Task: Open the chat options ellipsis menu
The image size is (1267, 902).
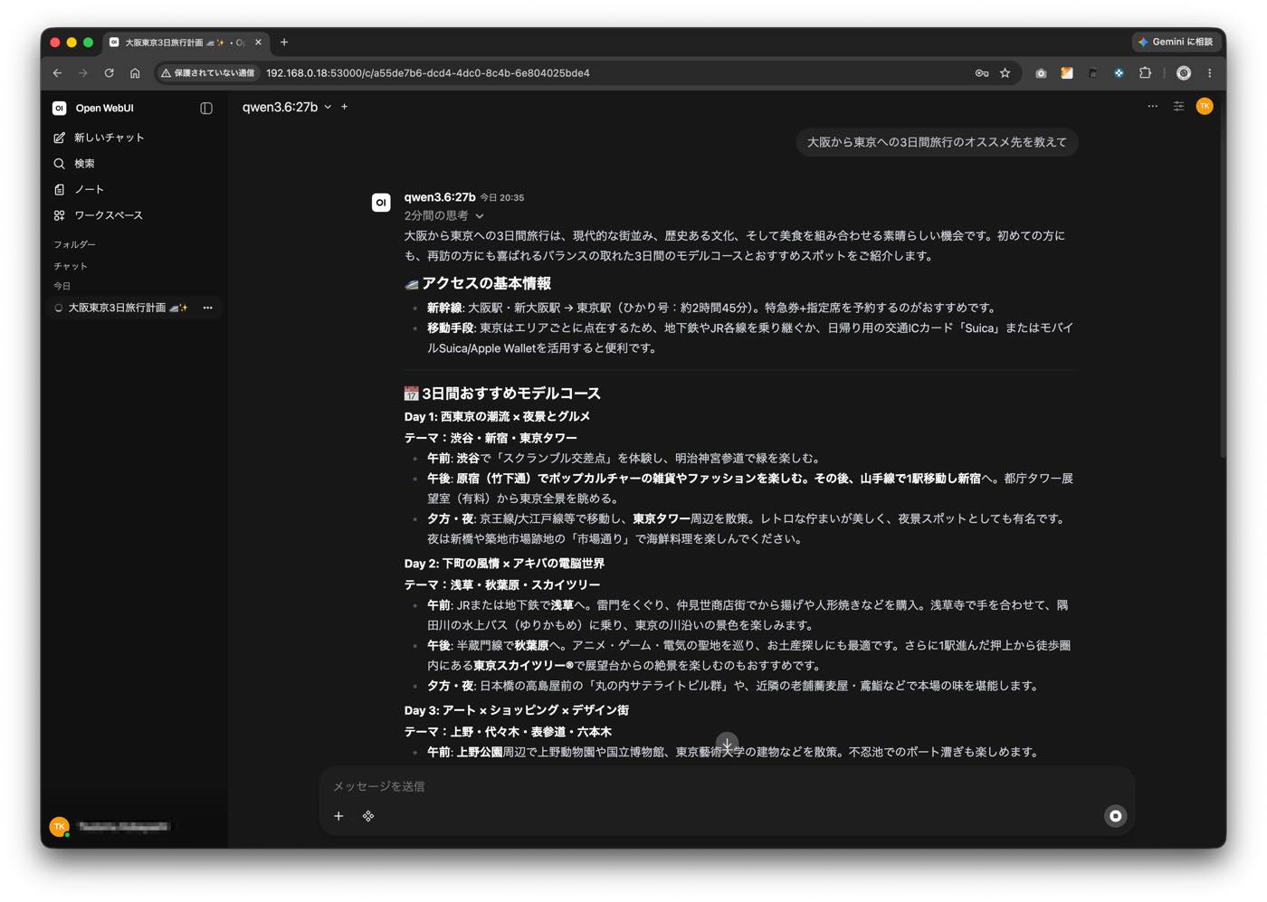Action: click(x=1152, y=107)
